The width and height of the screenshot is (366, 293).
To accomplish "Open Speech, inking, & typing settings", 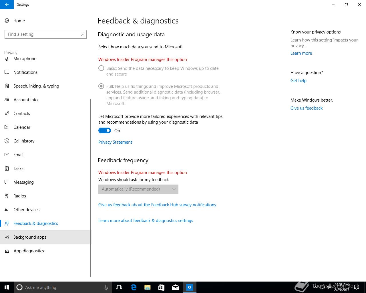I will tap(45, 86).
